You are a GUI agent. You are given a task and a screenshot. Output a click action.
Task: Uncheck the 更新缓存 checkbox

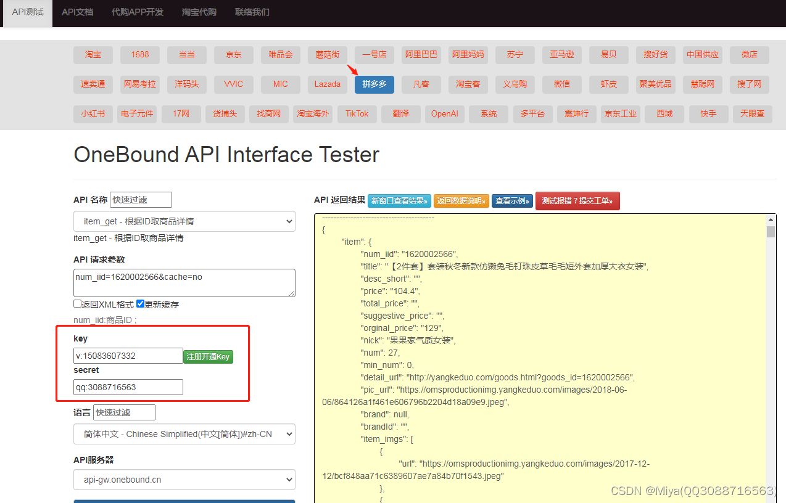[x=140, y=304]
